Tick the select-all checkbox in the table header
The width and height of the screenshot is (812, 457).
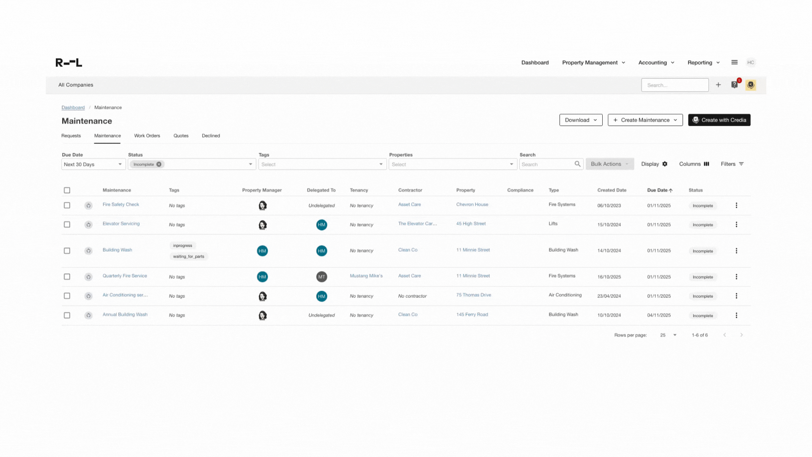coord(67,190)
